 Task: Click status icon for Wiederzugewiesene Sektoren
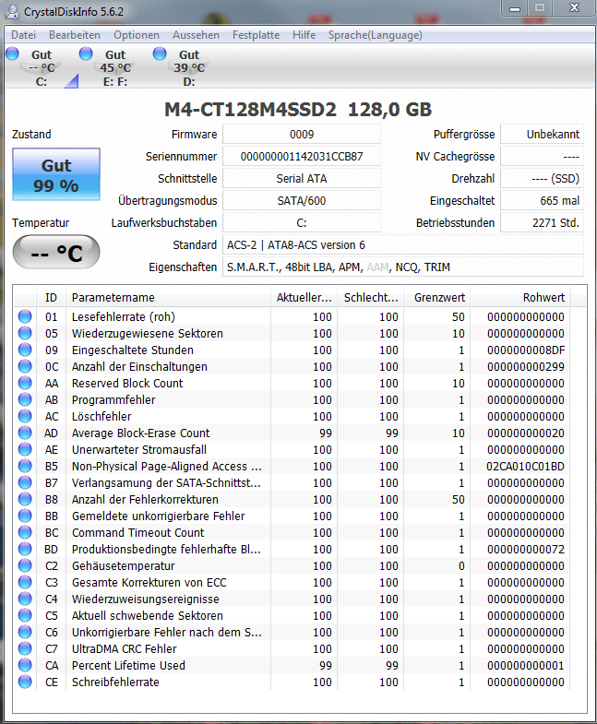(x=25, y=333)
